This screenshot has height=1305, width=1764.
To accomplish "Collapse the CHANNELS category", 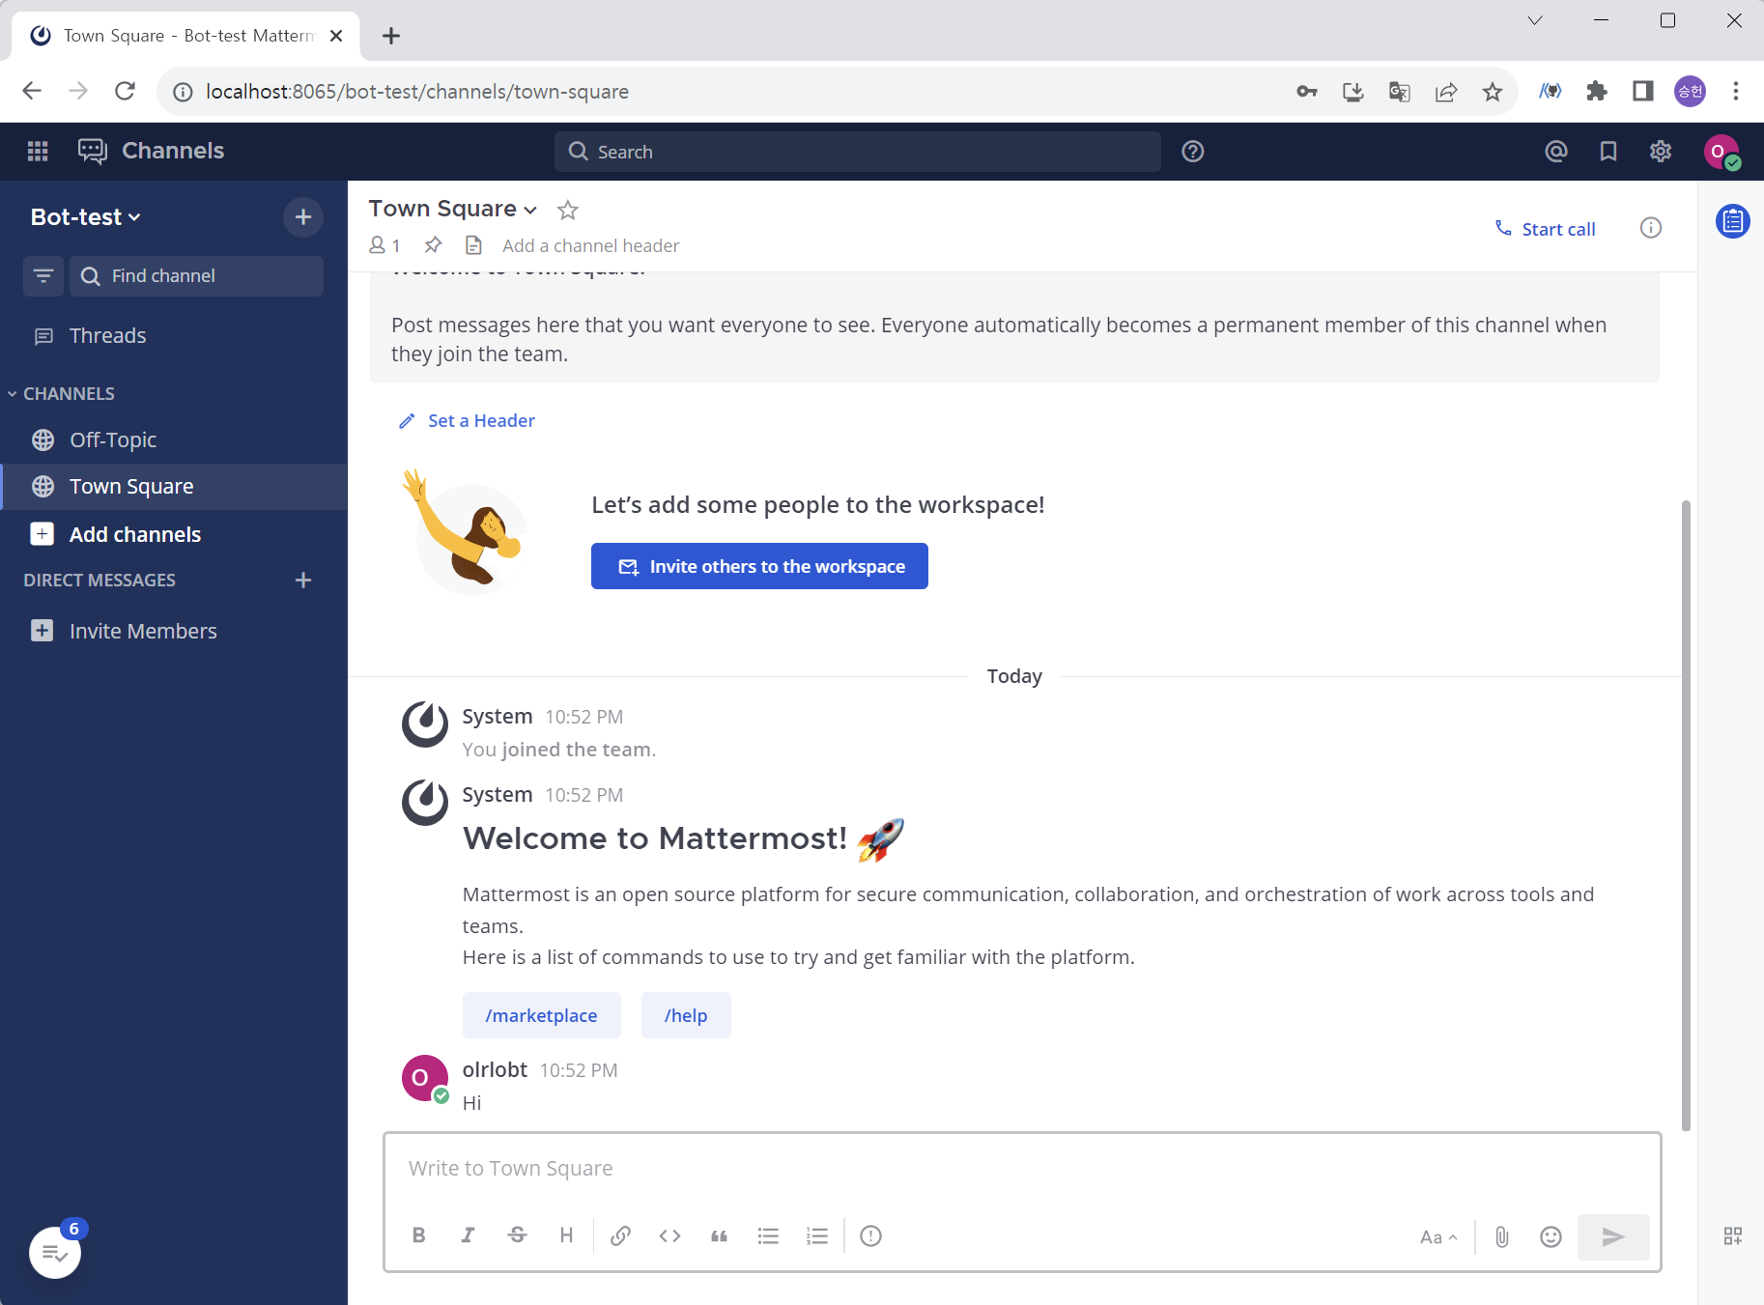I will coord(61,394).
